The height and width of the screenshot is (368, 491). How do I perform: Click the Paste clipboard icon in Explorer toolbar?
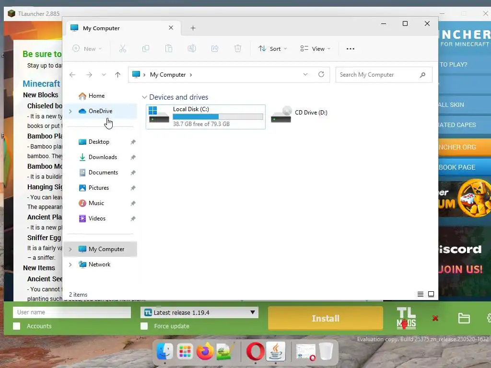(169, 48)
